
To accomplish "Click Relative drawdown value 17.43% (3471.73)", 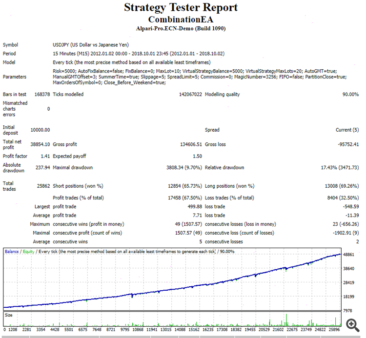I will pos(340,167).
